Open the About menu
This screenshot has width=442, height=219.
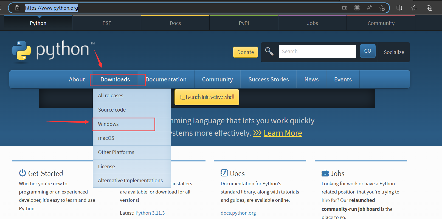pos(77,79)
